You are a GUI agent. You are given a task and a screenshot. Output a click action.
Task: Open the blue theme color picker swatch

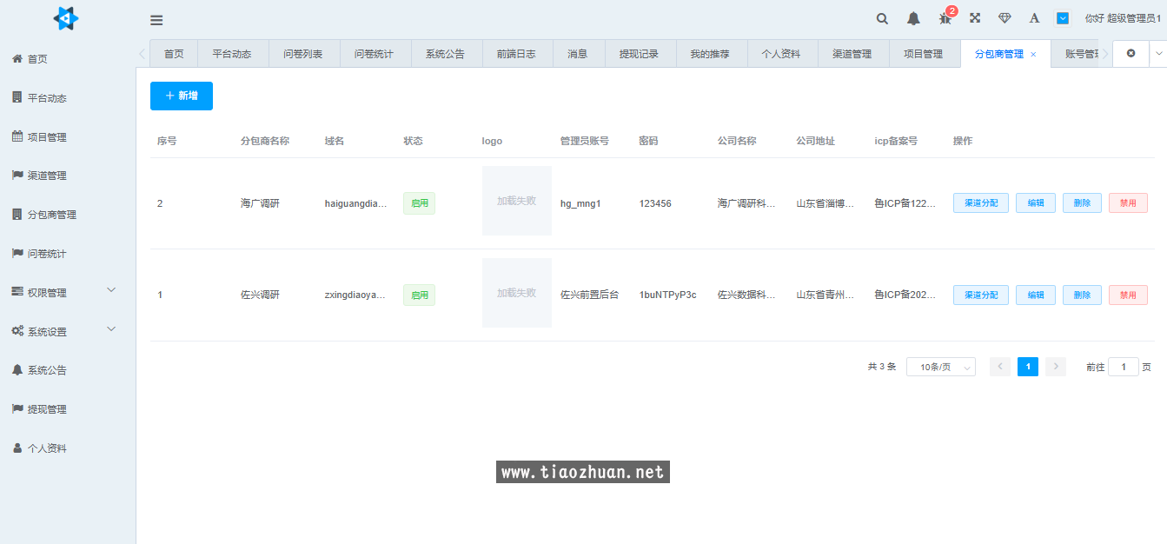pyautogui.click(x=1063, y=18)
